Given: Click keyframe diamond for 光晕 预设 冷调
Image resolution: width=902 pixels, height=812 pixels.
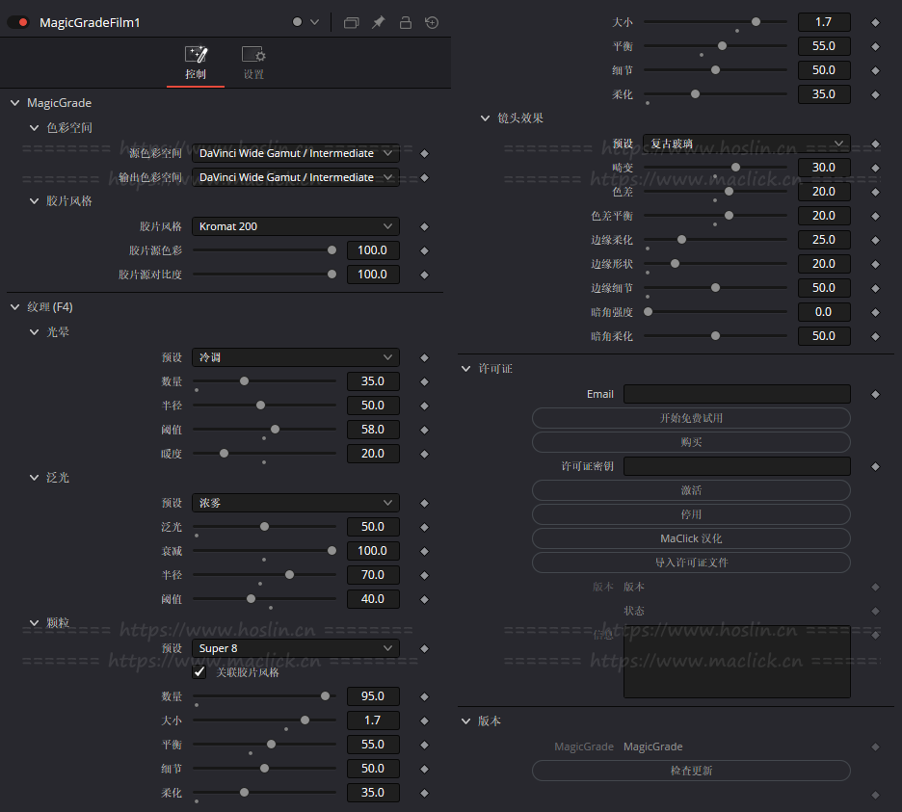Looking at the screenshot, I should click(x=425, y=357).
